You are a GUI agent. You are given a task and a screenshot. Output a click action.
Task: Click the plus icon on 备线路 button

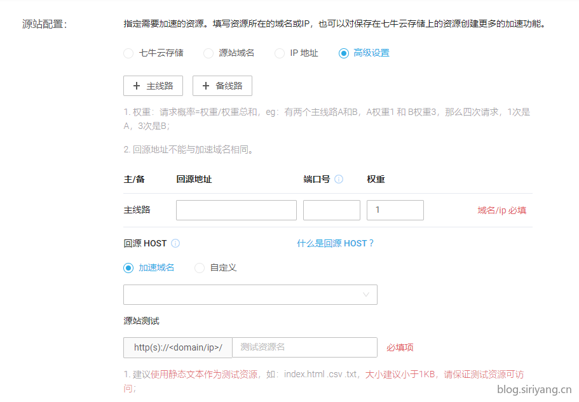205,86
